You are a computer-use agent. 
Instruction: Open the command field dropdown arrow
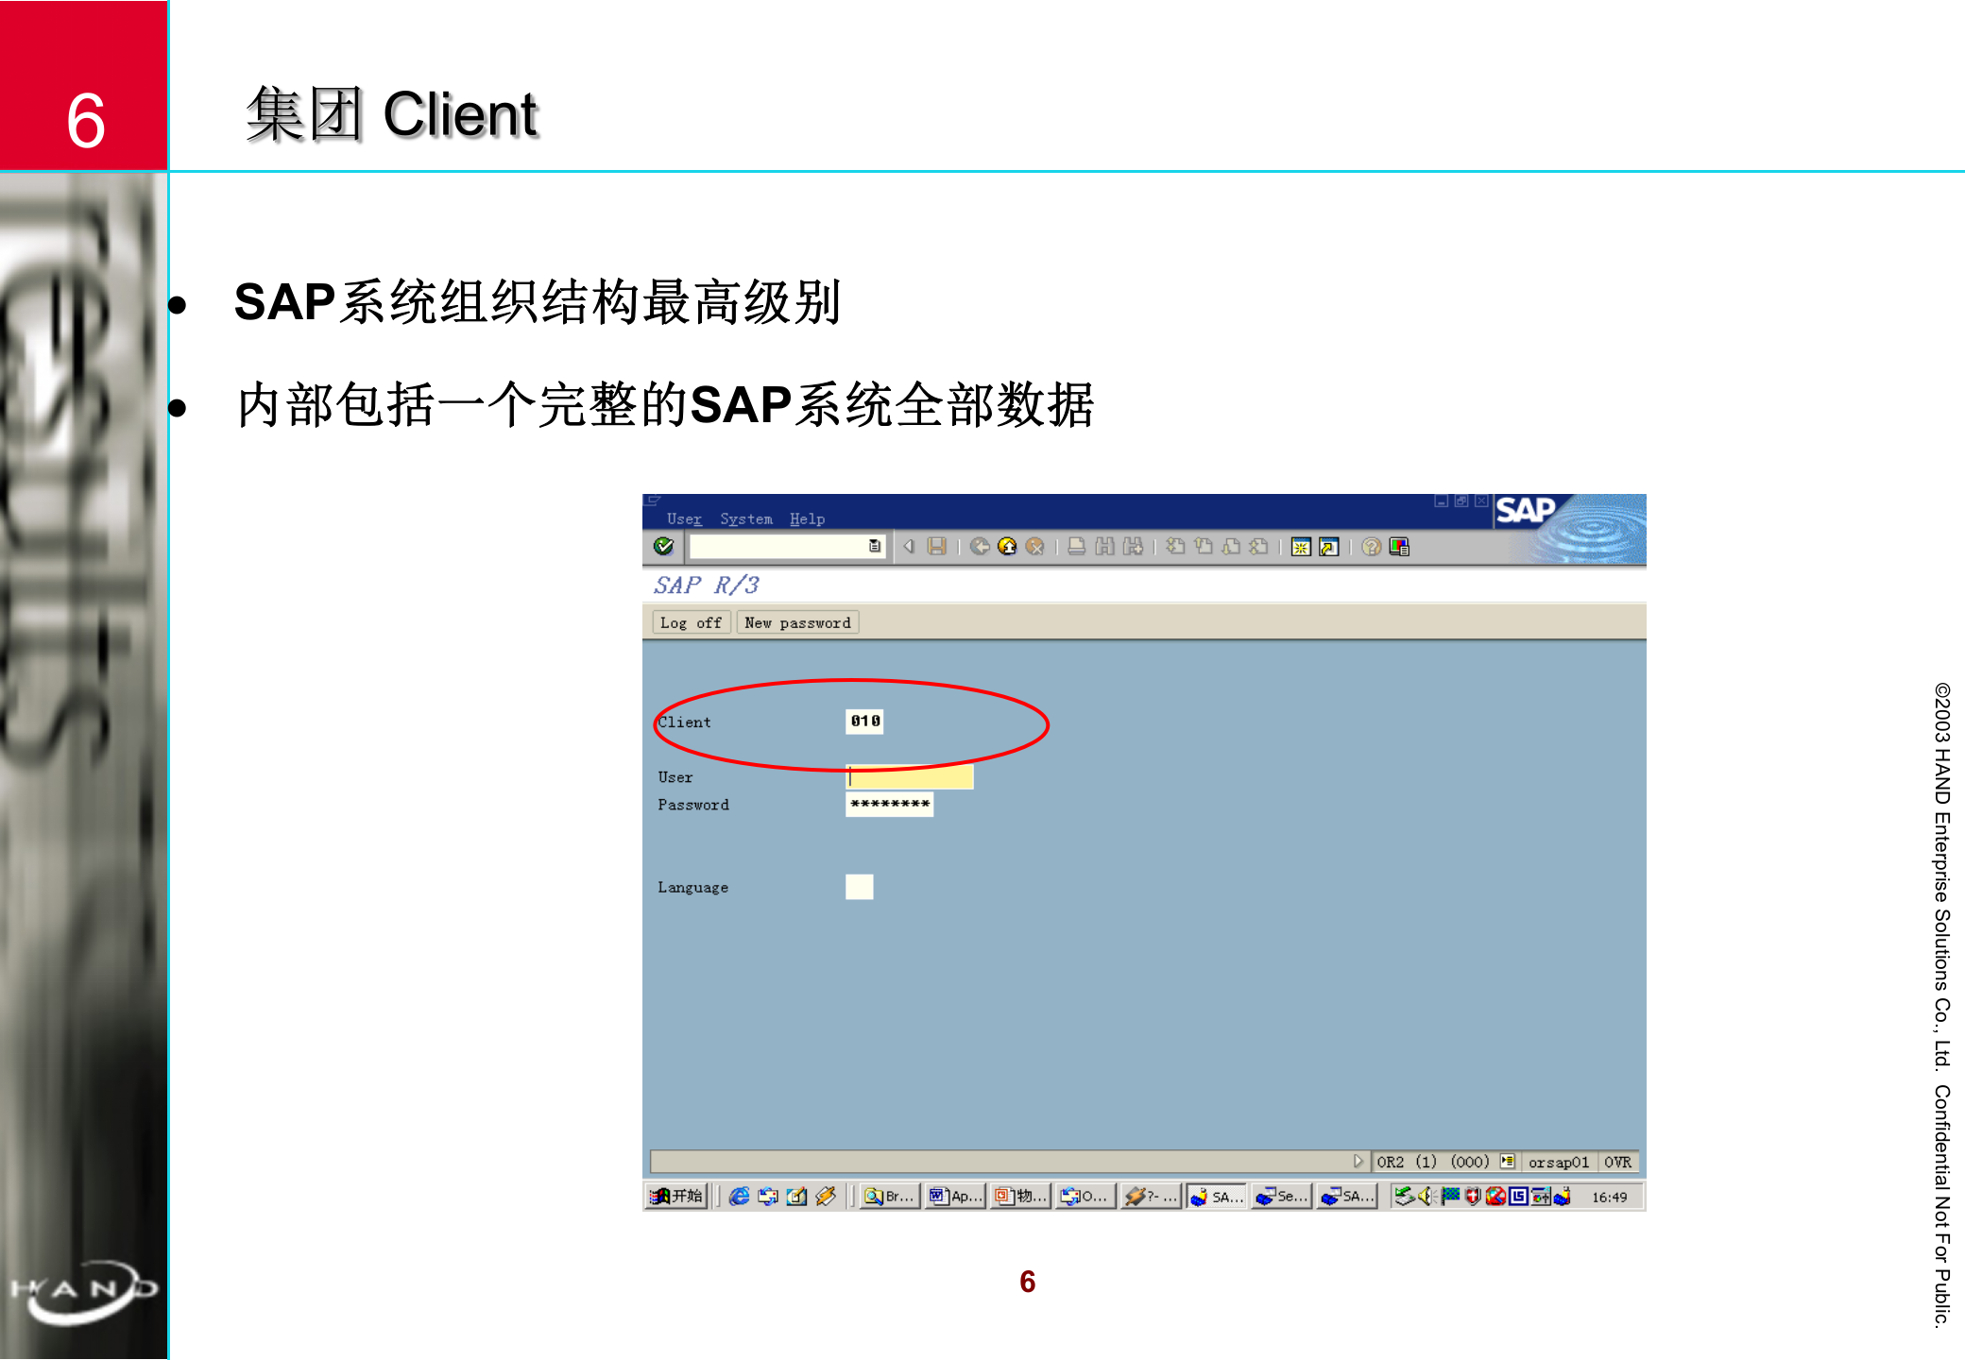click(x=874, y=548)
